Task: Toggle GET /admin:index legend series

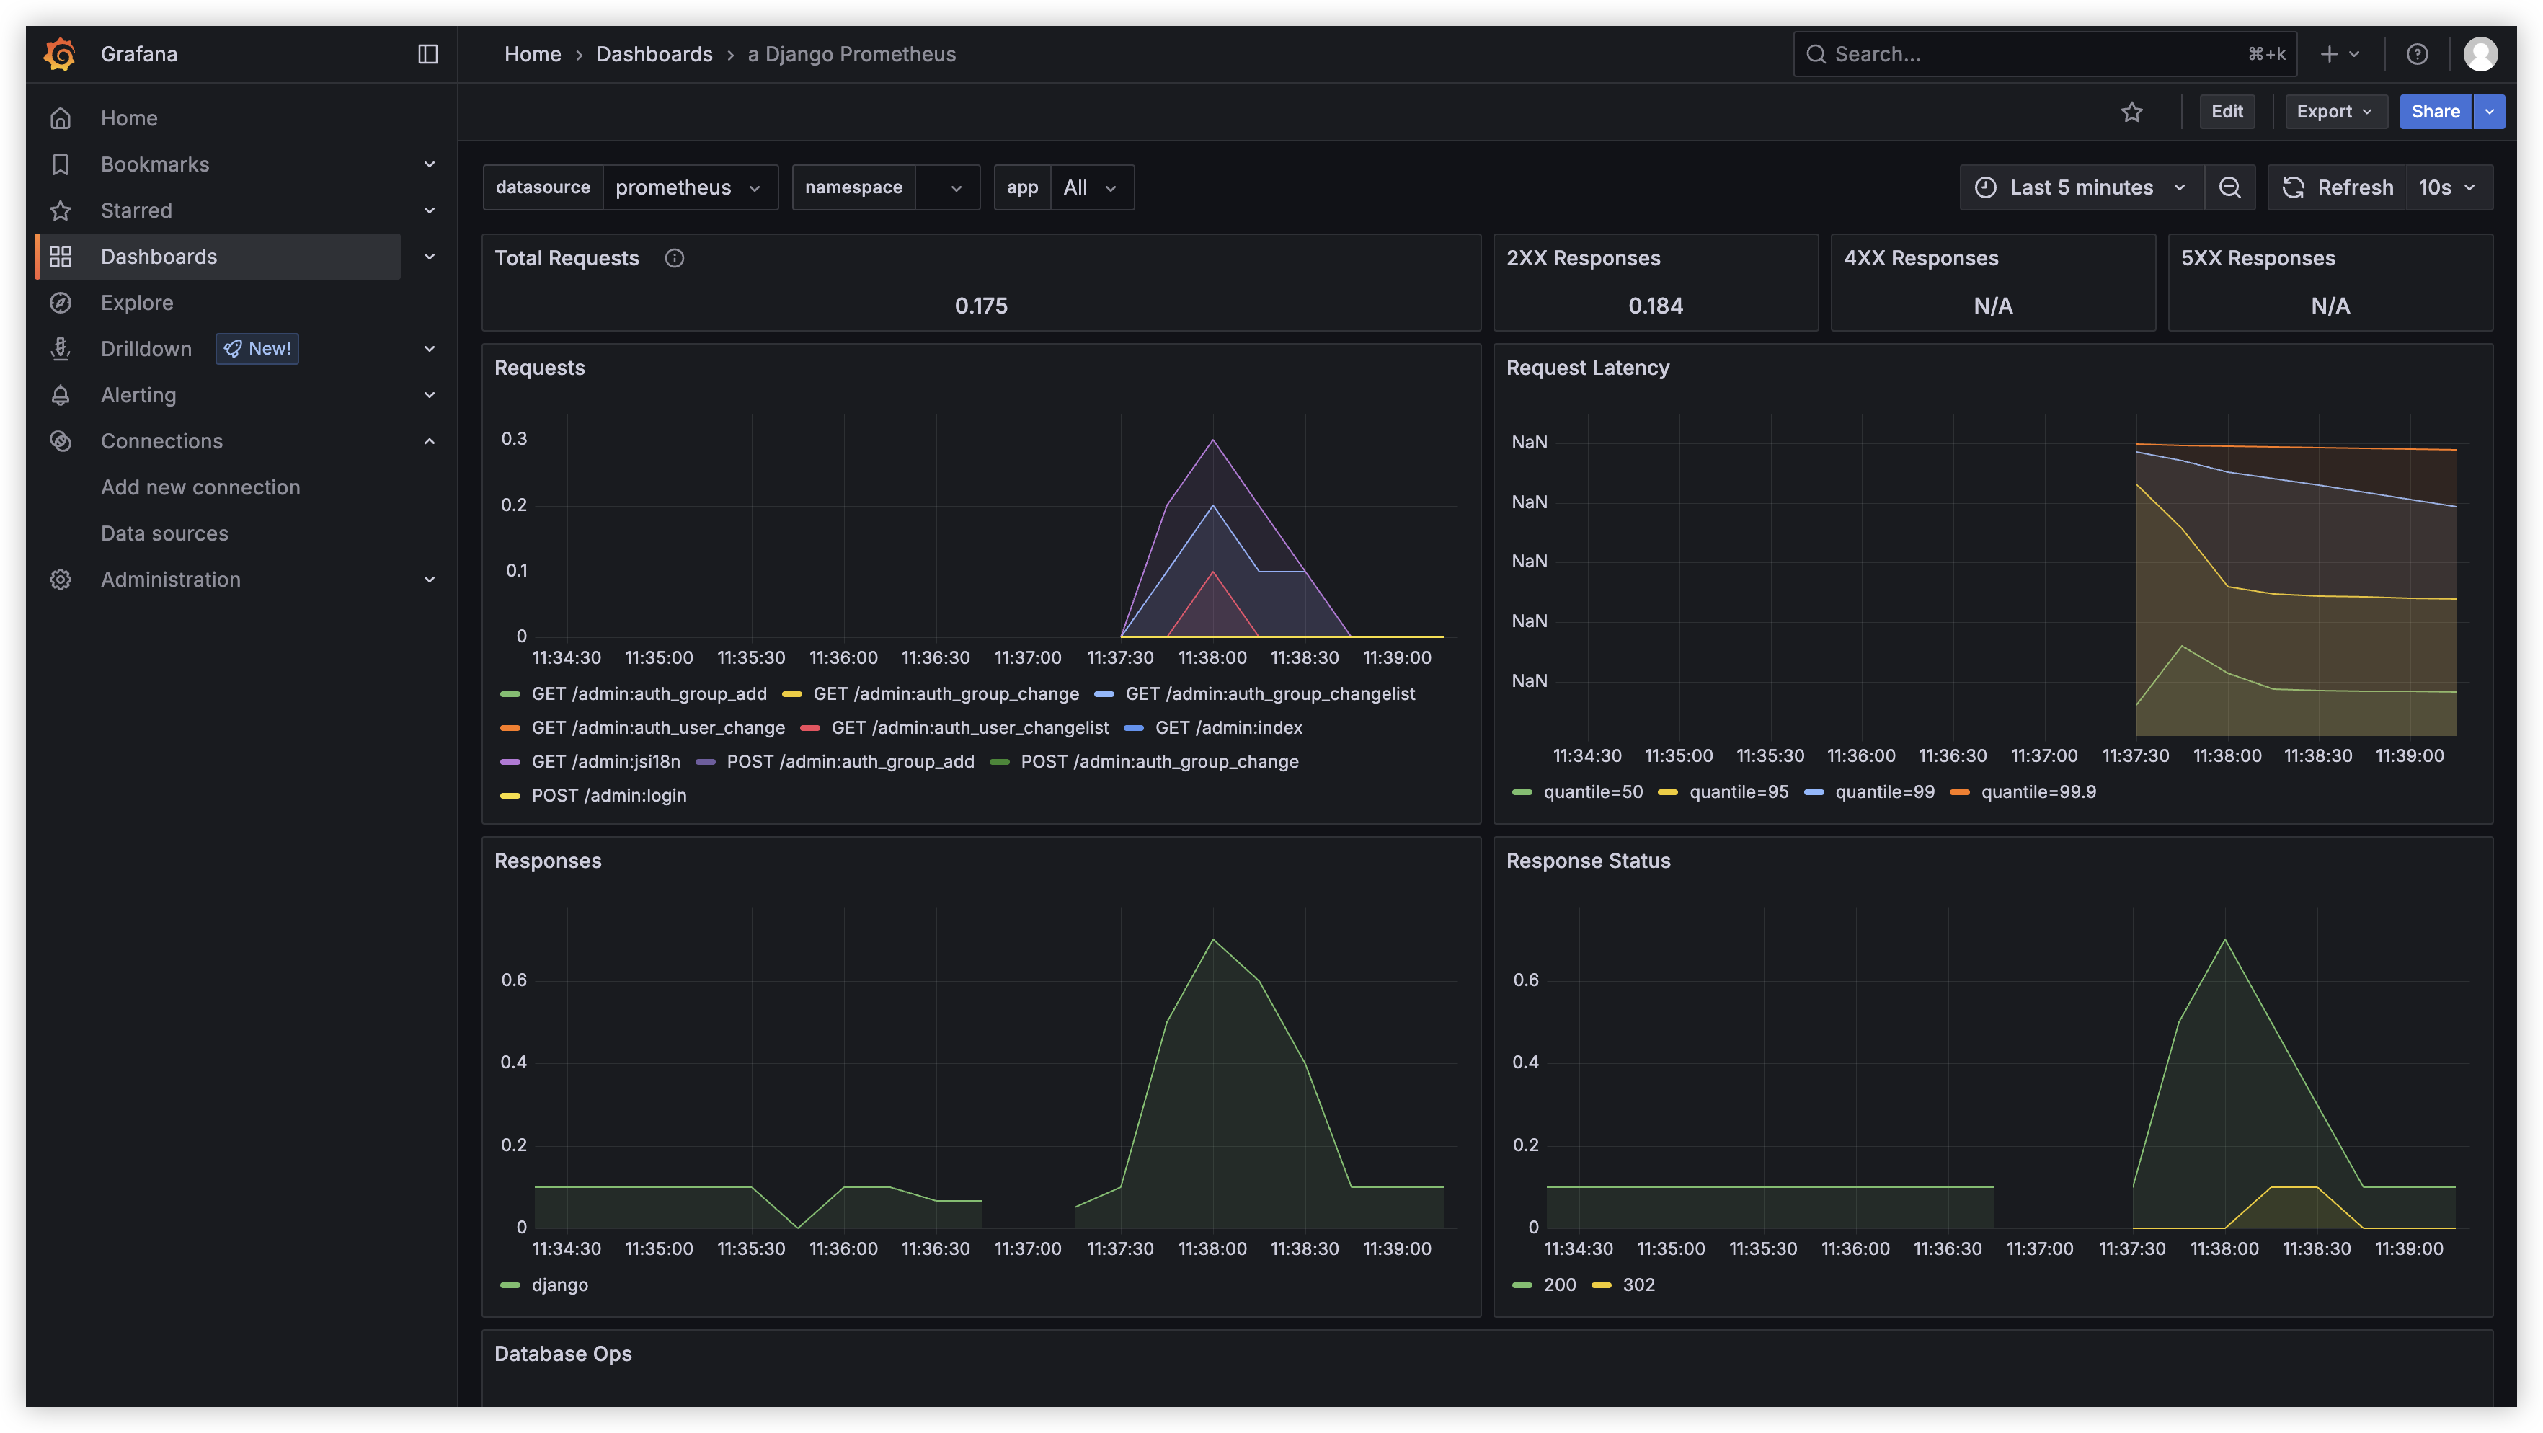Action: point(1228,727)
